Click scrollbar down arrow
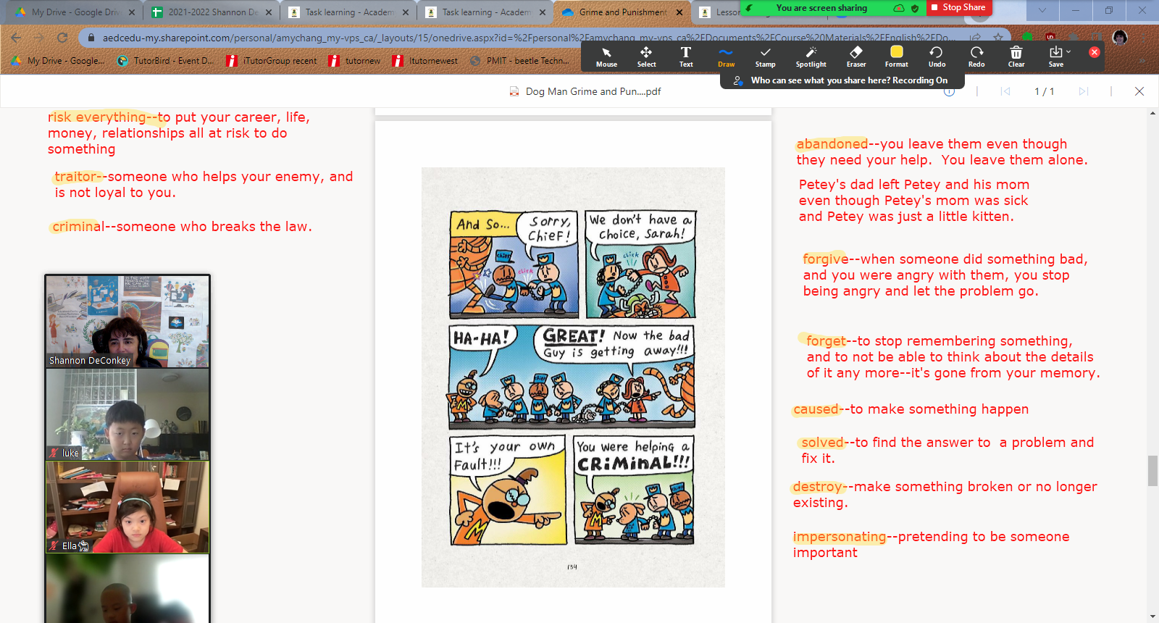 [x=1152, y=616]
